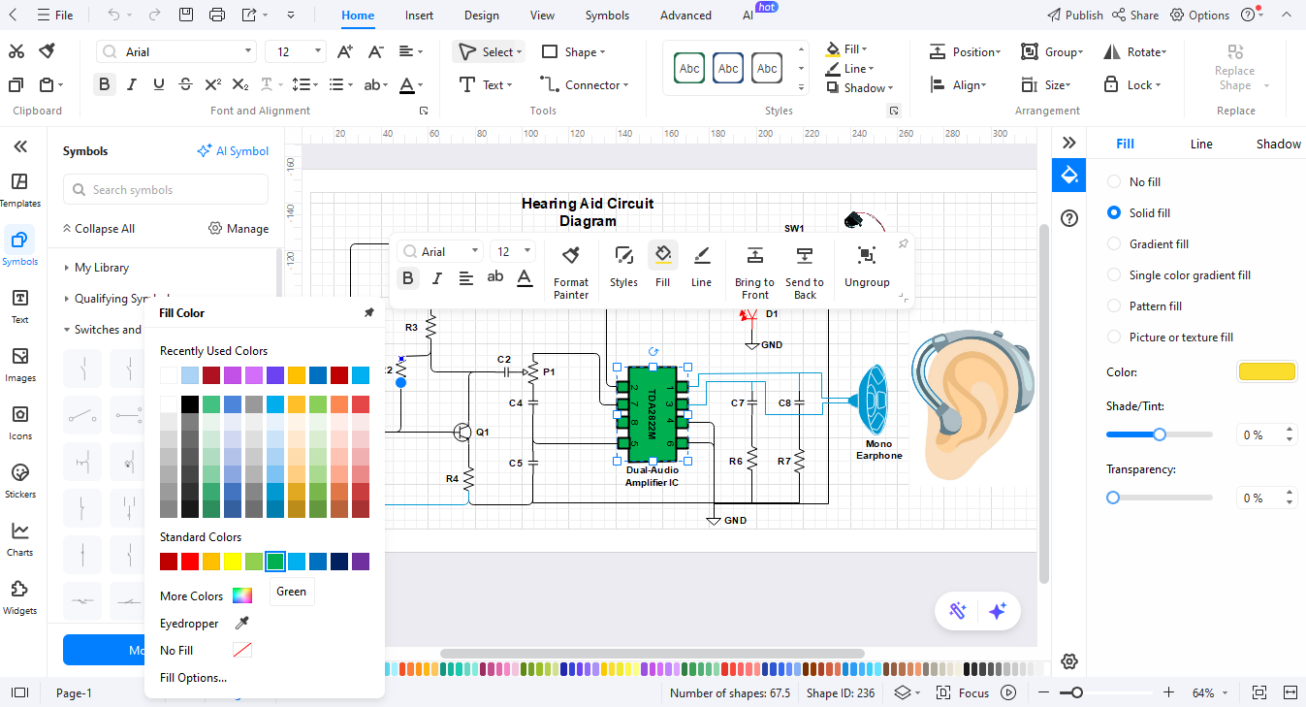1306x707 pixels.
Task: Open the Widgets sidebar panel
Action: click(x=20, y=596)
